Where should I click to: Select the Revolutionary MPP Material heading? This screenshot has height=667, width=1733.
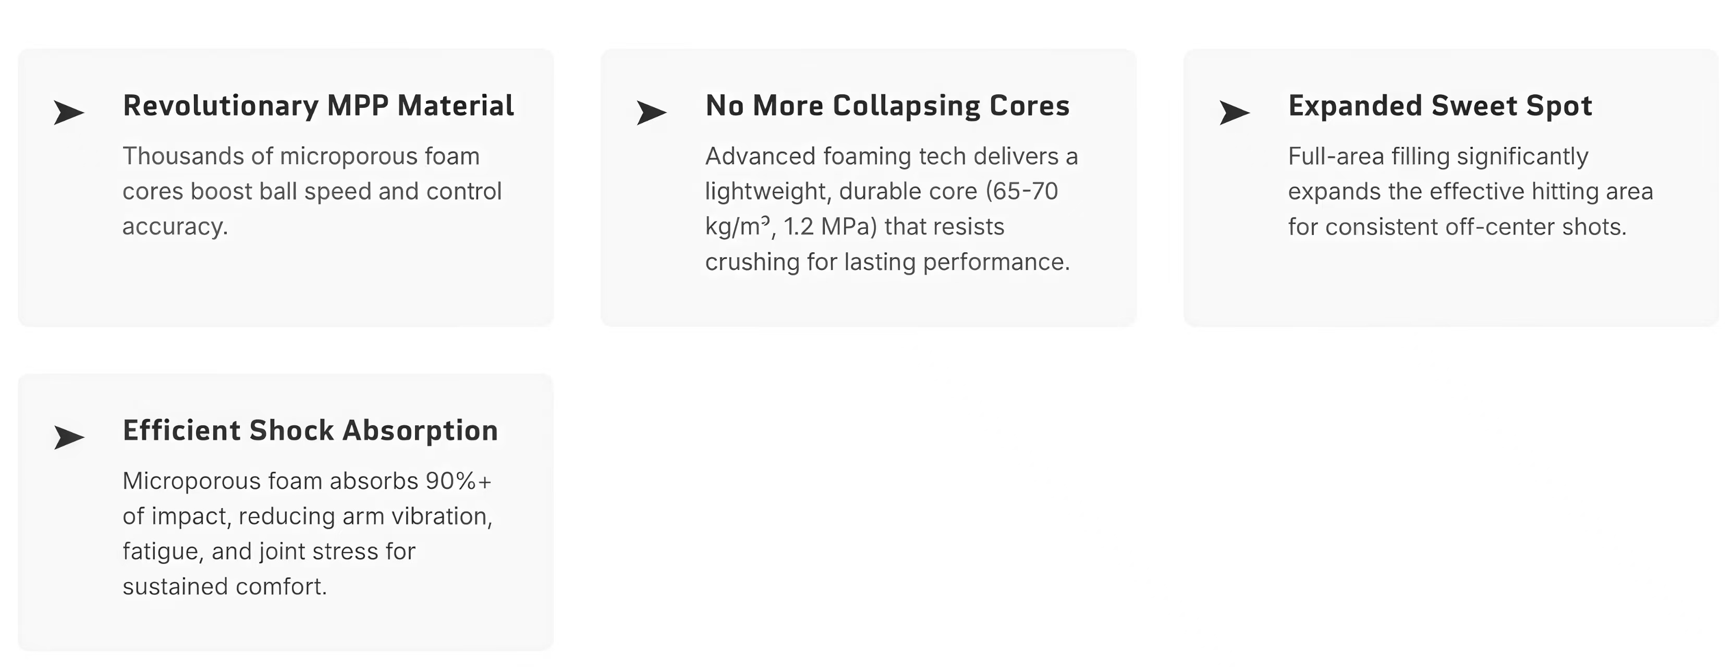[318, 106]
